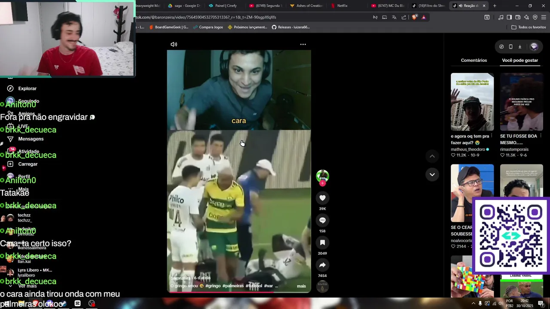
Task: Switch to the 'saga - Google Drive' browser tab
Action: 184,6
